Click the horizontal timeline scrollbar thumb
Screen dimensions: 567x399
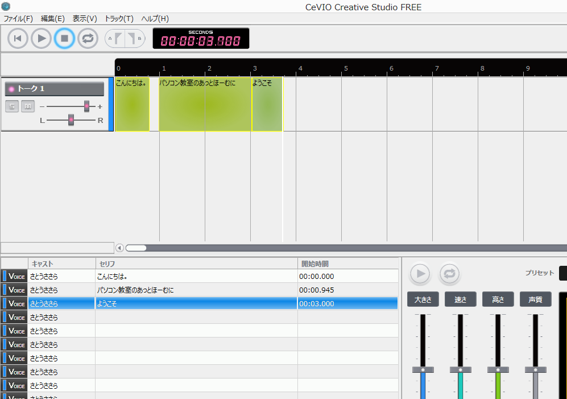click(x=136, y=248)
